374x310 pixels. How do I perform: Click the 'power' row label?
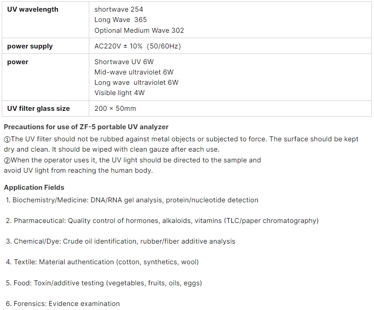(x=17, y=62)
